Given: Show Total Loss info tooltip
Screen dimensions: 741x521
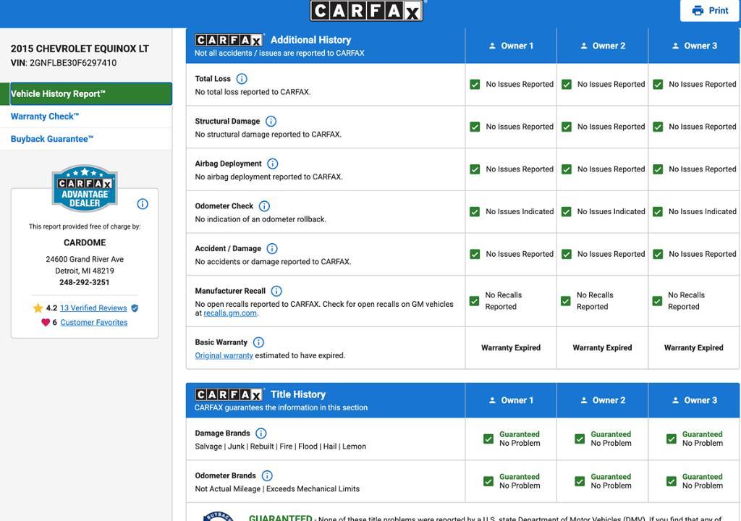Looking at the screenshot, I should point(242,79).
